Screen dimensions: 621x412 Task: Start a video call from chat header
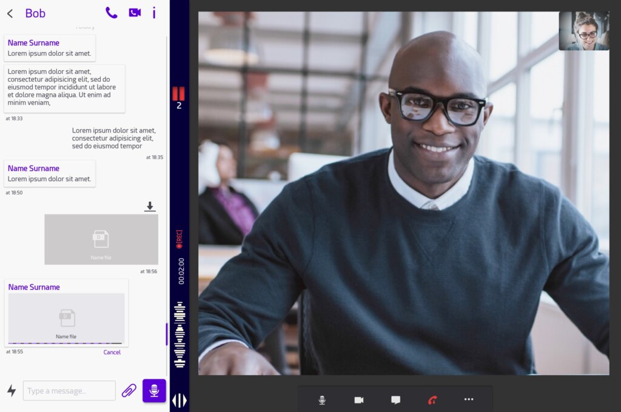pos(135,13)
